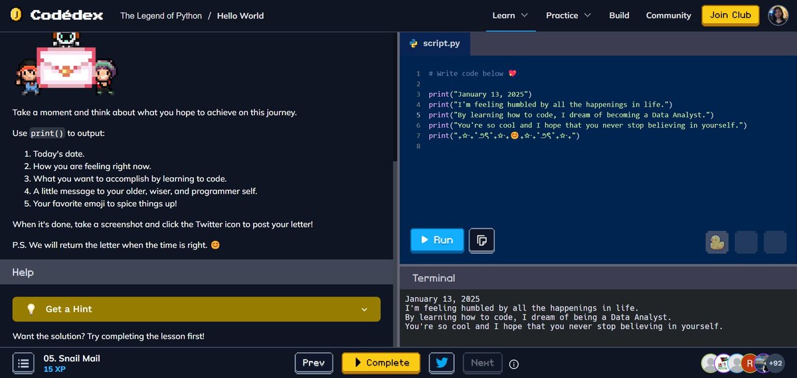This screenshot has height=378, width=797.
Task: Expand the Get a Hint panel
Action: coord(197,309)
